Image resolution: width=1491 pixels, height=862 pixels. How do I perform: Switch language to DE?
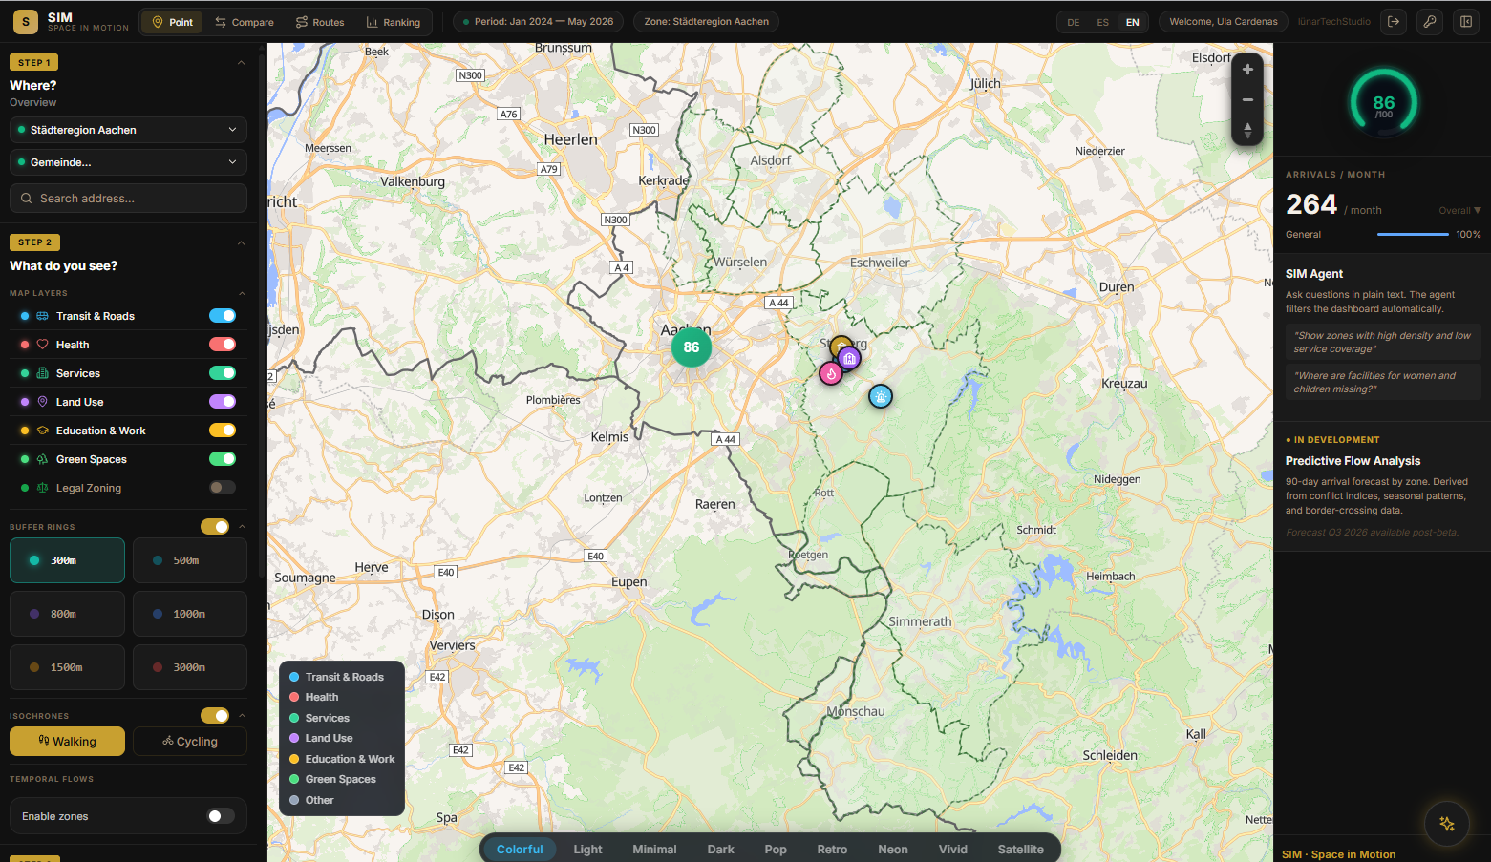click(x=1074, y=22)
